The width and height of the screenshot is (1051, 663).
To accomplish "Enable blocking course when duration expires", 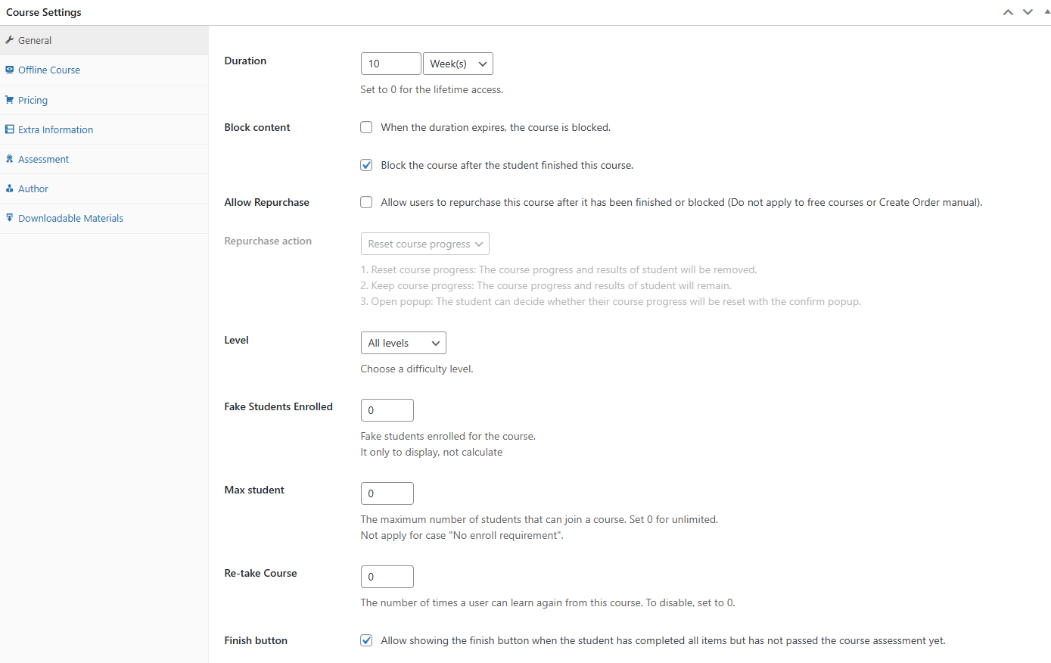I will point(366,127).
